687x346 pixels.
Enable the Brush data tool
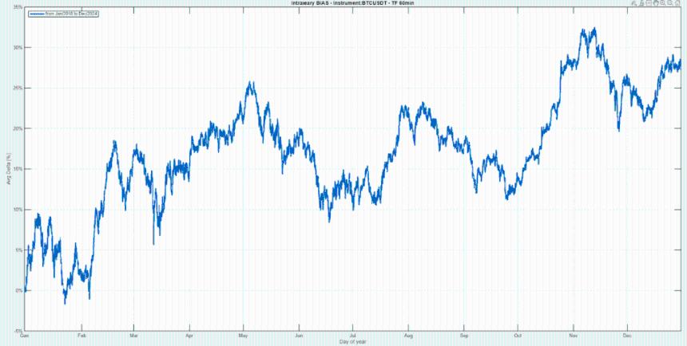[x=641, y=3]
